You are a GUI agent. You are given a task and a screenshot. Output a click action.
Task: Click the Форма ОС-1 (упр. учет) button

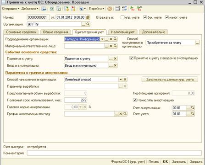[x=128, y=161]
